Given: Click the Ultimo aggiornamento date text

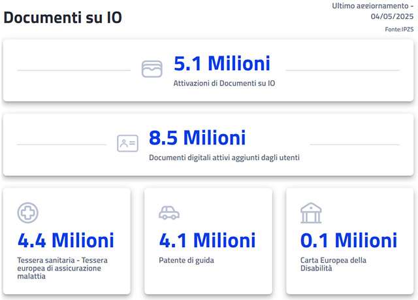Looking at the screenshot, I should [372, 6].
